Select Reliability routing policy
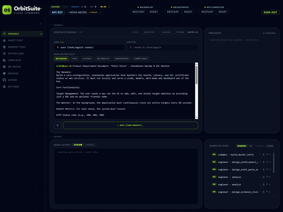This screenshot has height=212, width=283. pos(103,59)
